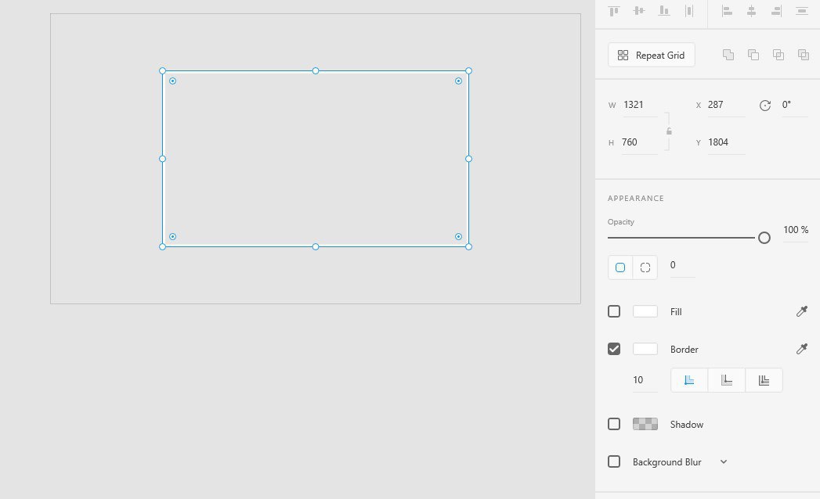The width and height of the screenshot is (820, 499).
Task: Enable the Fill checkbox
Action: click(x=614, y=311)
